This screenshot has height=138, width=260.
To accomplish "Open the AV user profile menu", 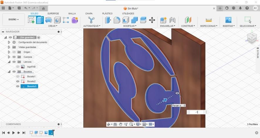I will tap(255, 8).
